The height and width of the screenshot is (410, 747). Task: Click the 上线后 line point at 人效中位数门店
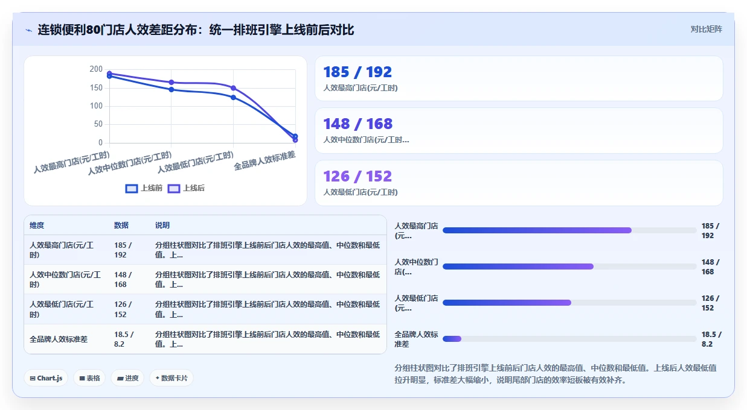[x=172, y=82]
